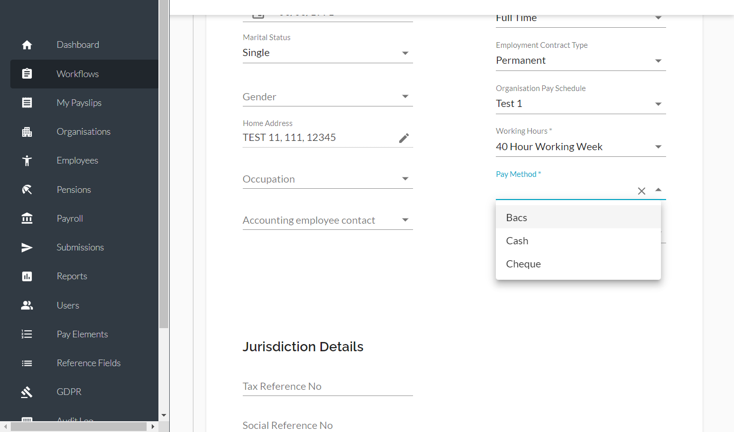Open Organisation Pay Schedule dropdown

click(581, 103)
